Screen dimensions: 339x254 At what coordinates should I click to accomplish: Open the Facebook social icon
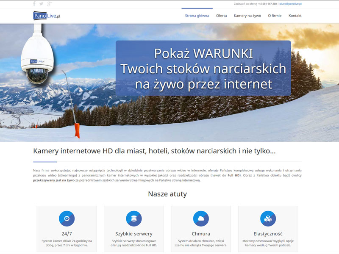(34, 4)
